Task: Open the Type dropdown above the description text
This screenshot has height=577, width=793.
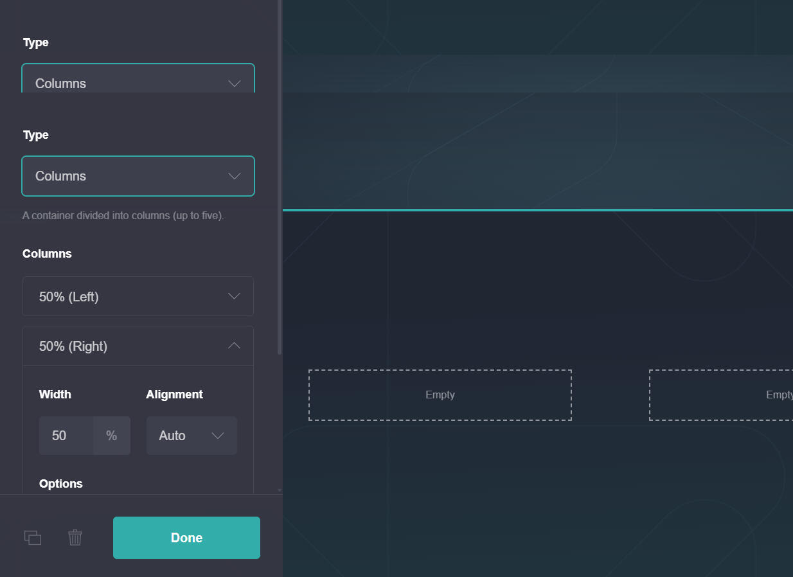Action: (x=138, y=176)
